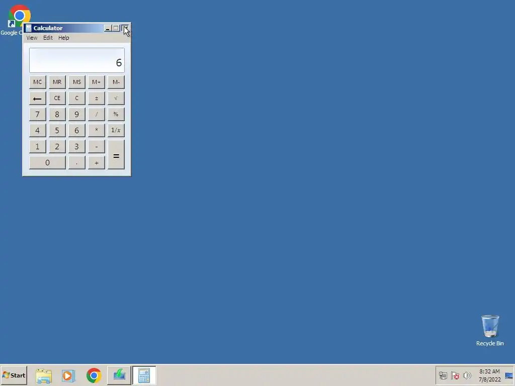Click the MS memory store key

77,82
